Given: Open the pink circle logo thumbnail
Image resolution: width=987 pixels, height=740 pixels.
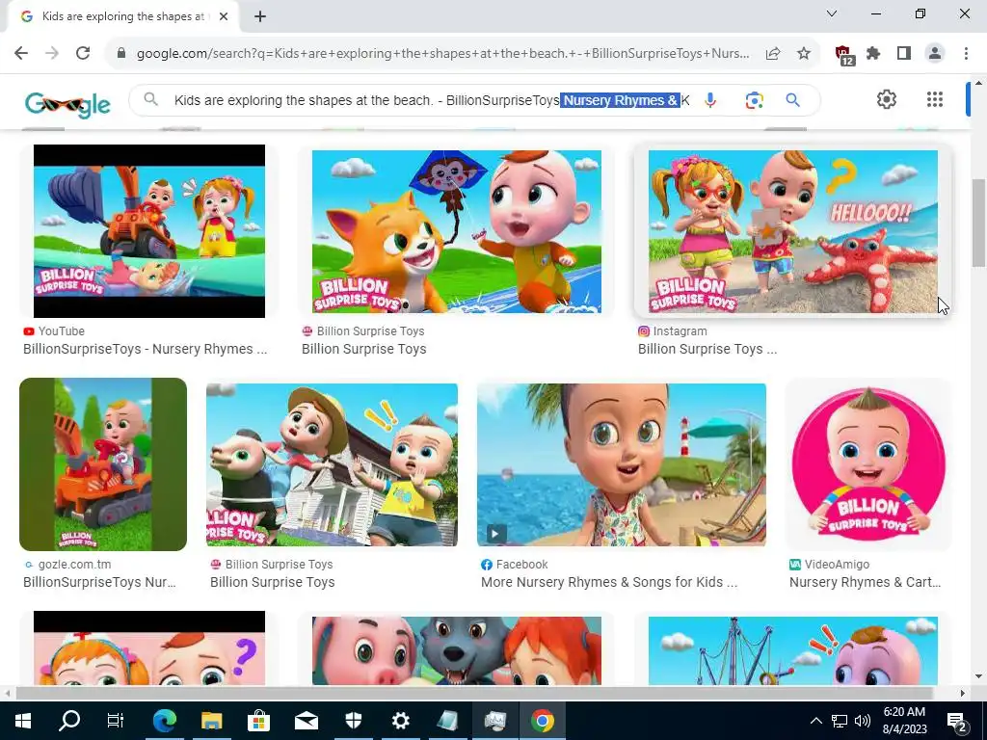Looking at the screenshot, I should pos(868,464).
